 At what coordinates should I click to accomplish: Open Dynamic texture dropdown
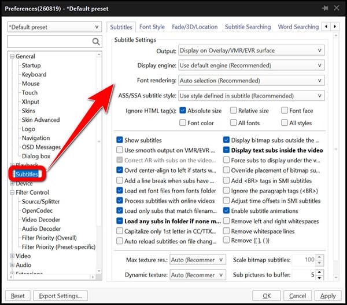(x=198, y=275)
